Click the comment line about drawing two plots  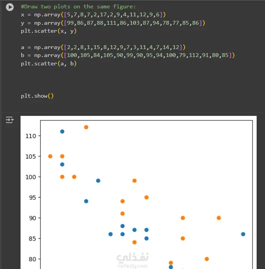pos(78,6)
